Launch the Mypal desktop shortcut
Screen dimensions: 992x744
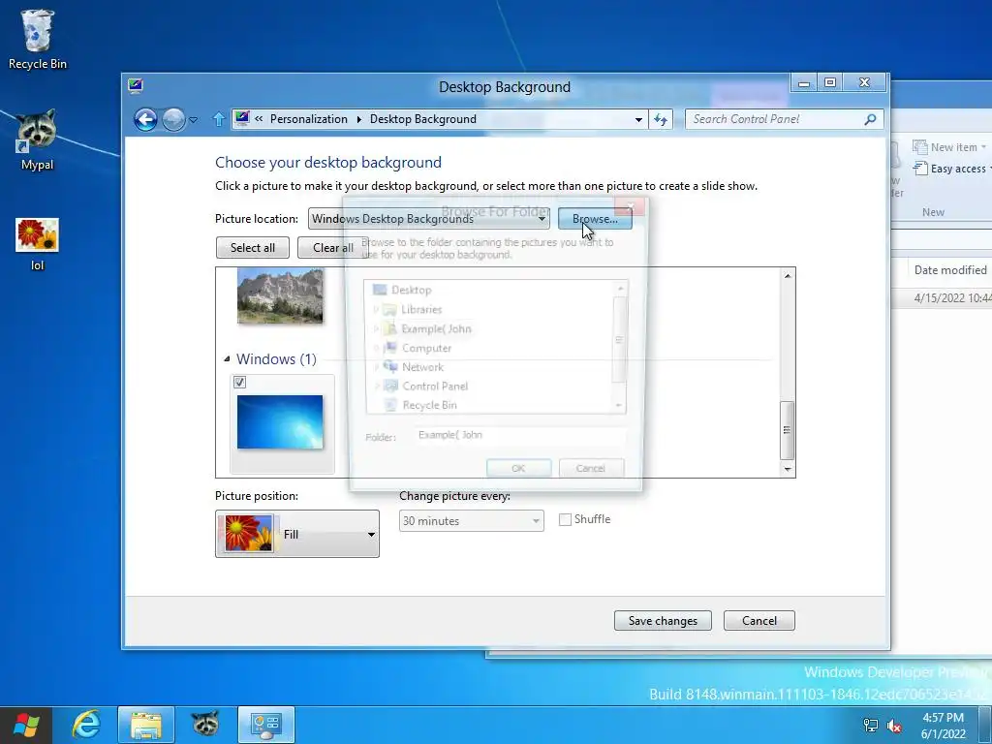(x=38, y=139)
